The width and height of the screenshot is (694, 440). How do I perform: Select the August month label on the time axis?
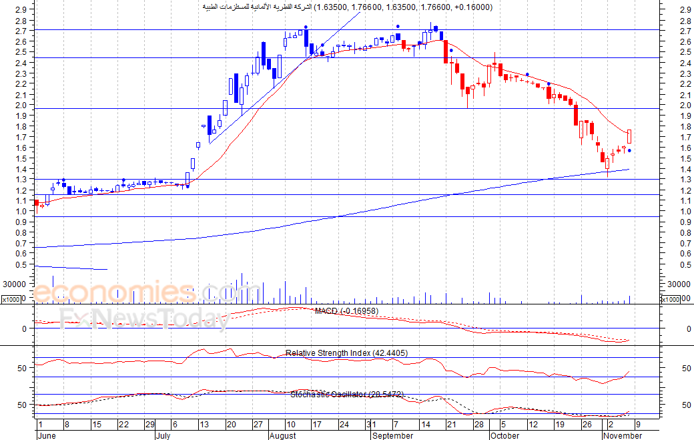[x=283, y=435]
